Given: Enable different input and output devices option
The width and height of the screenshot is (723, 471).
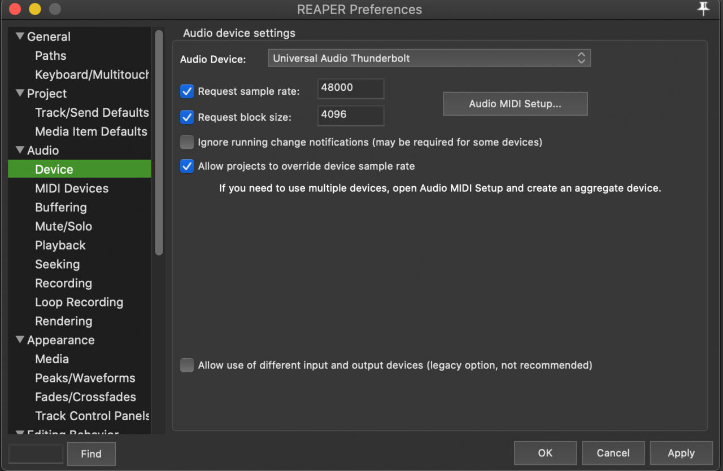Looking at the screenshot, I should (187, 365).
